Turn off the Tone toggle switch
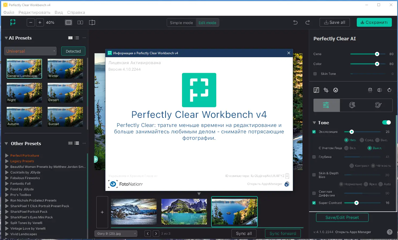 [x=386, y=122]
